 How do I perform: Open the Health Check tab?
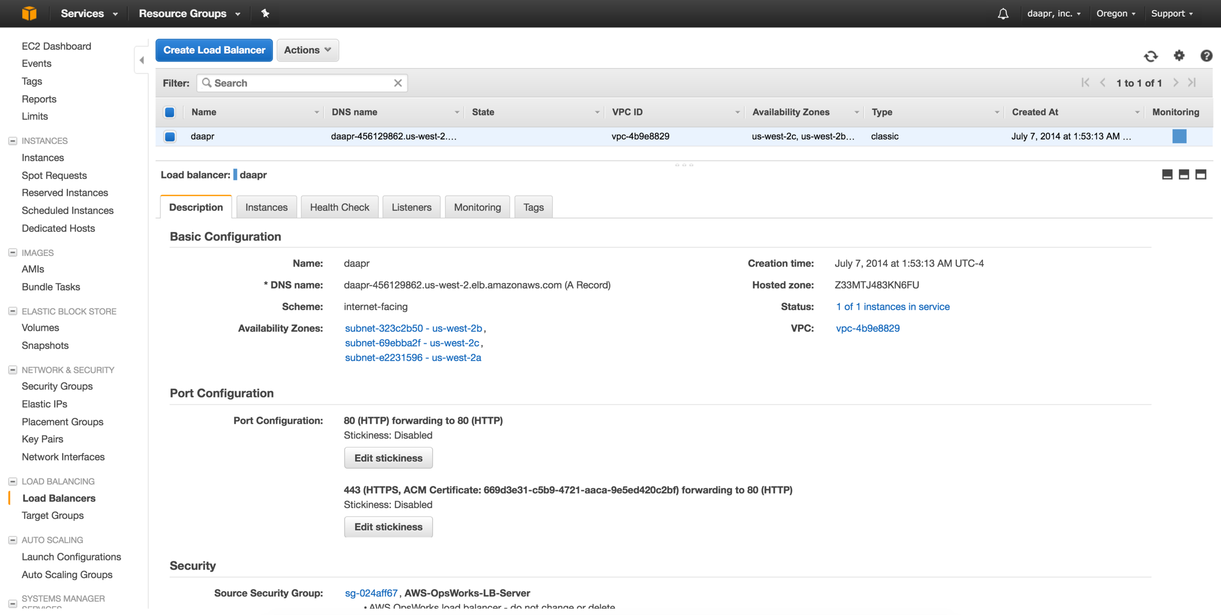pos(339,207)
